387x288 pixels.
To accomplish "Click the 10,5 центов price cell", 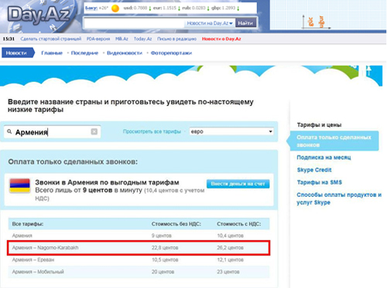I will [x=165, y=259].
